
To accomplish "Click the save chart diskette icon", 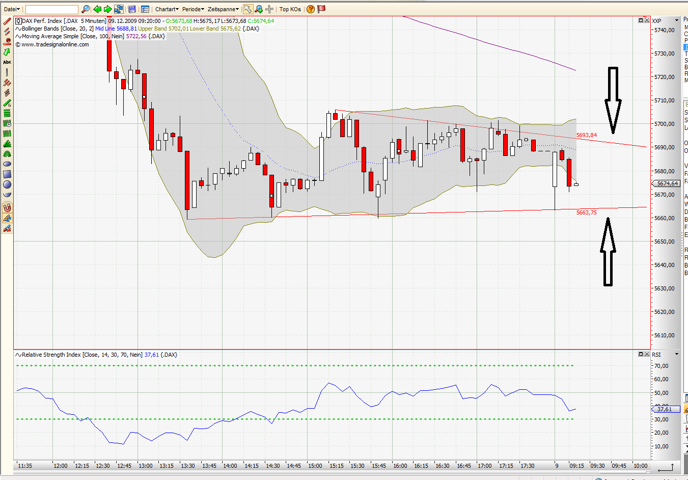I will pos(132,9).
